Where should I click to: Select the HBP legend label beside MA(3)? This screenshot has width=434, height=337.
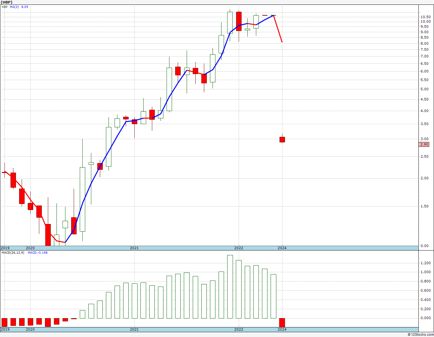4,7
